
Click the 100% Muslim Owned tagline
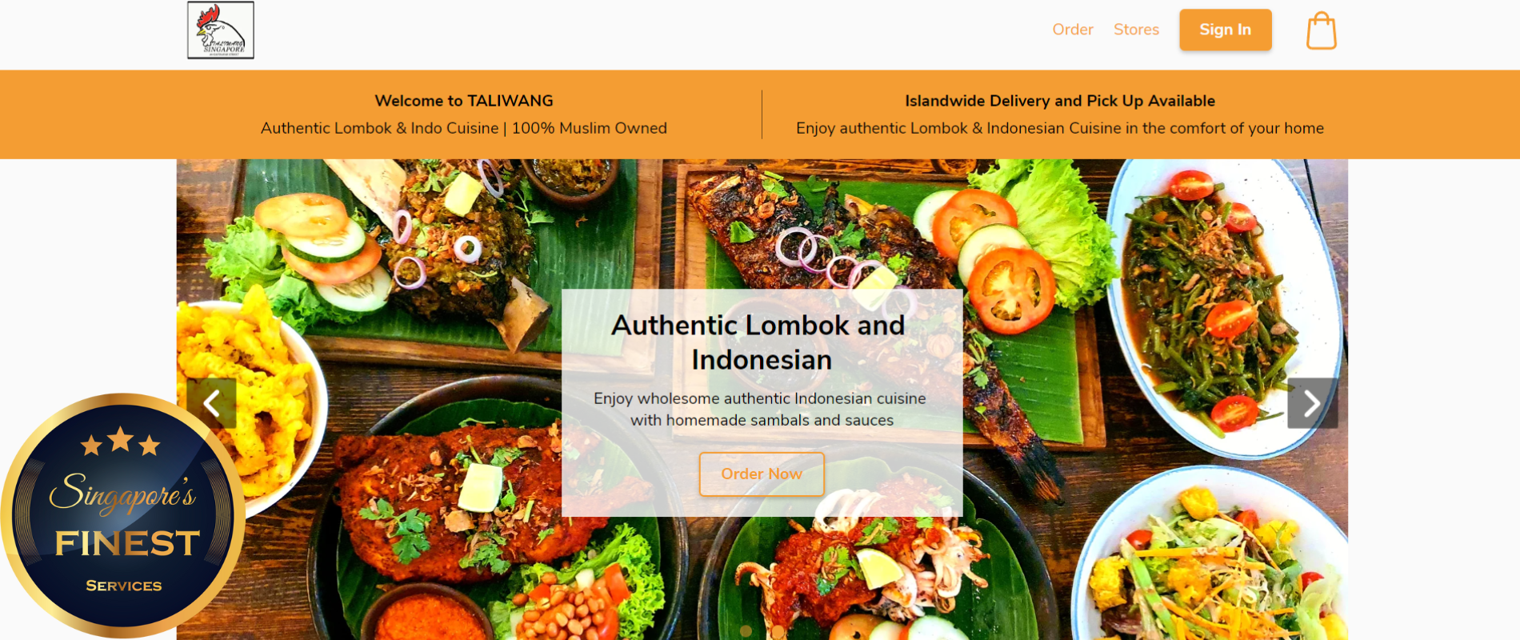(x=590, y=128)
